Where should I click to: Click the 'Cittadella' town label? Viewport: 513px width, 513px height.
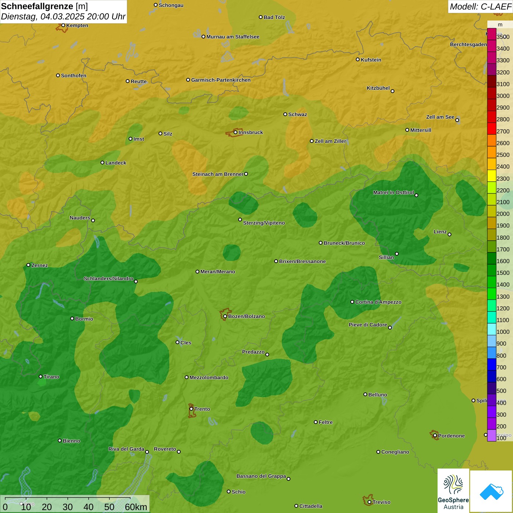tap(311, 506)
